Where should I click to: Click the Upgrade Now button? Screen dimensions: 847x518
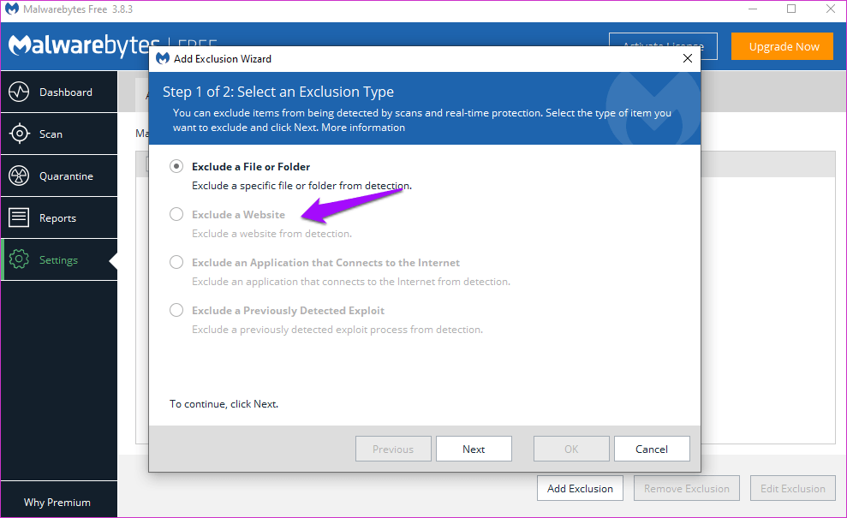coord(782,46)
